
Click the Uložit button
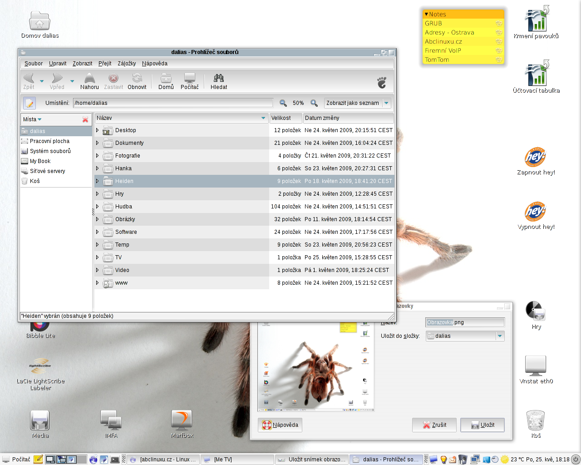483,425
